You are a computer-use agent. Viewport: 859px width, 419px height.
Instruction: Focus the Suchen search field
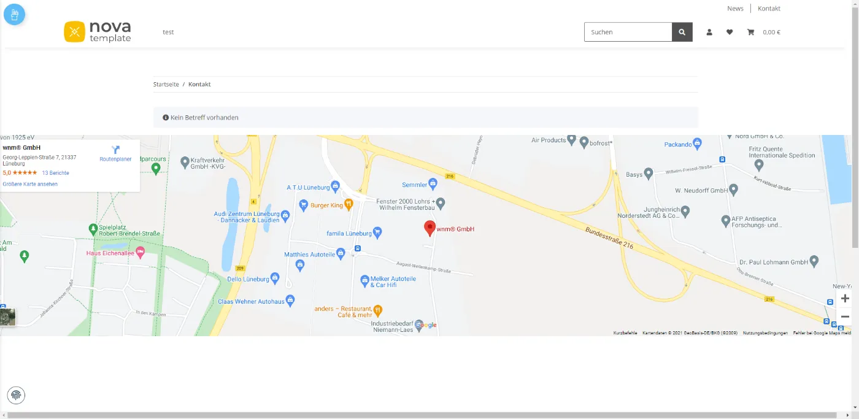[x=628, y=32]
